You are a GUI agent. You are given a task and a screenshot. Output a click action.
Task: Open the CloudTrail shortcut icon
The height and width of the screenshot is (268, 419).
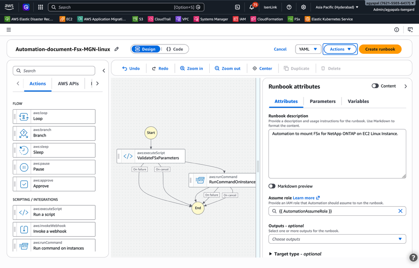click(x=150, y=19)
